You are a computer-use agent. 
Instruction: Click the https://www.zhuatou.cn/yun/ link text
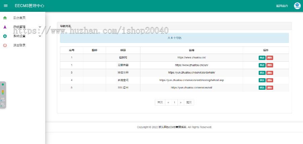tap(192, 65)
